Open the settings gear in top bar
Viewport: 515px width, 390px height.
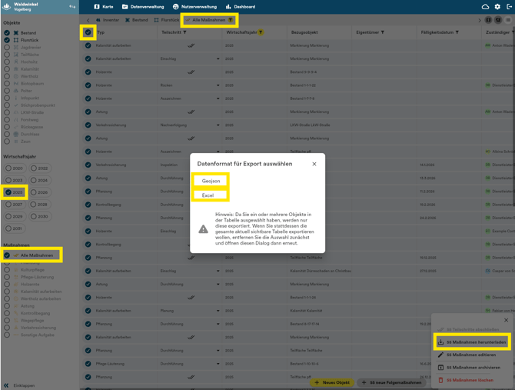[497, 7]
